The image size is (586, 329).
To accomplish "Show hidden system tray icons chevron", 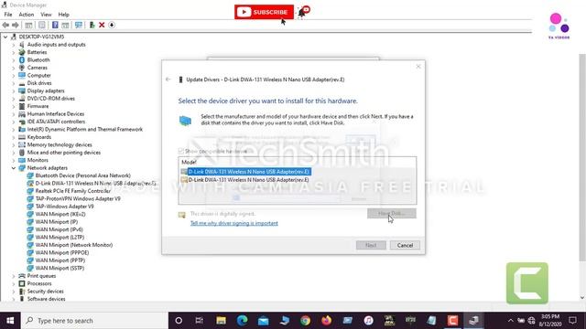I will [x=511, y=321].
